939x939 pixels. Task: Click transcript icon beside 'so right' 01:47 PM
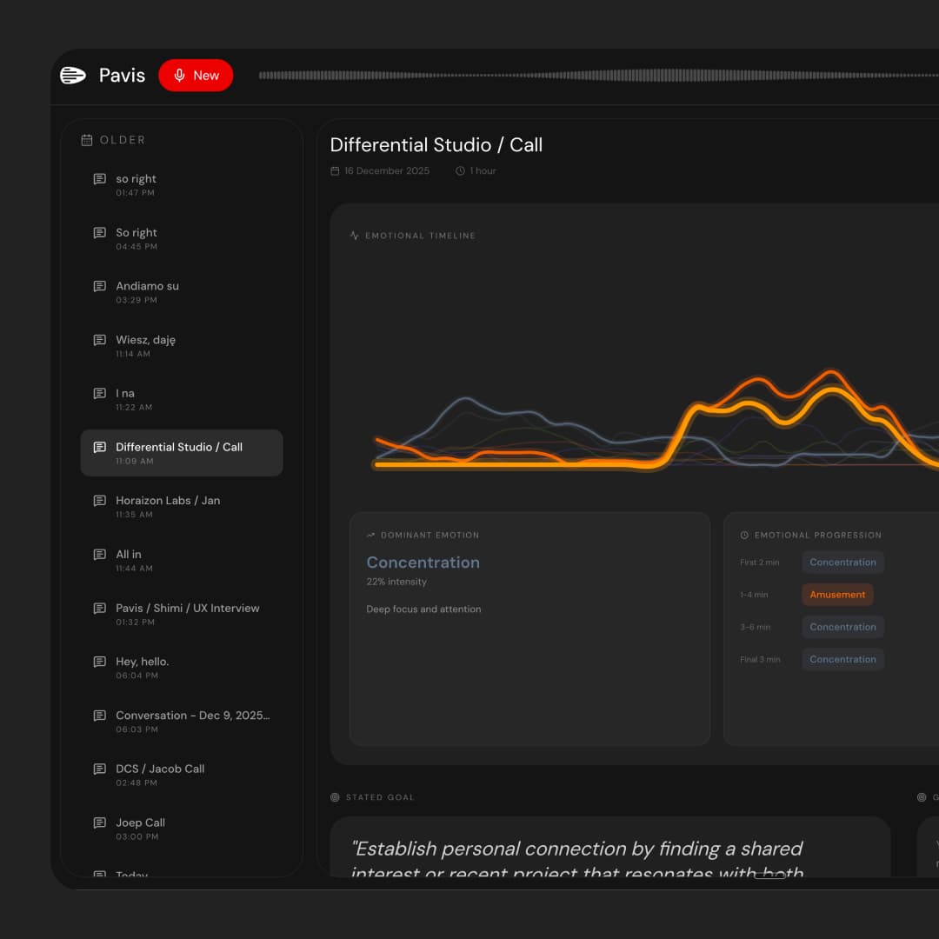point(100,179)
